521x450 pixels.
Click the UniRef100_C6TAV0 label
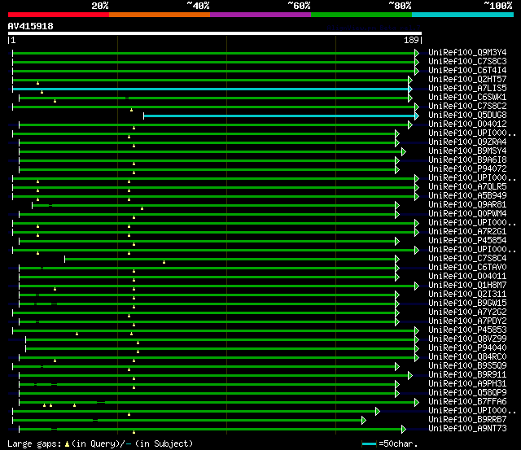coord(467,268)
